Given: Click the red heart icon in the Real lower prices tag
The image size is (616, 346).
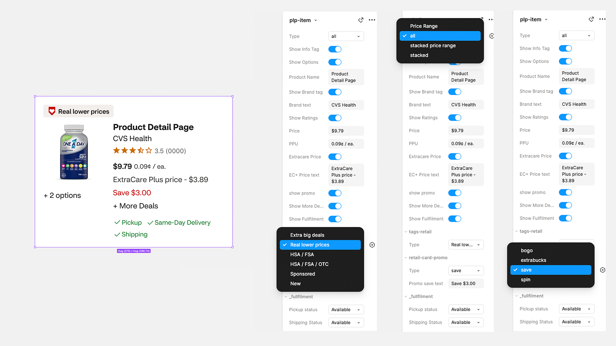Looking at the screenshot, I should (x=52, y=111).
